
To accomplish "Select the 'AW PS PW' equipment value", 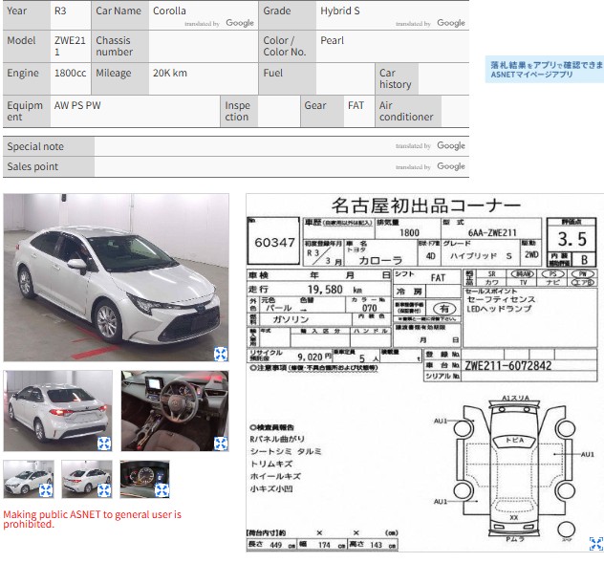I will [x=77, y=105].
